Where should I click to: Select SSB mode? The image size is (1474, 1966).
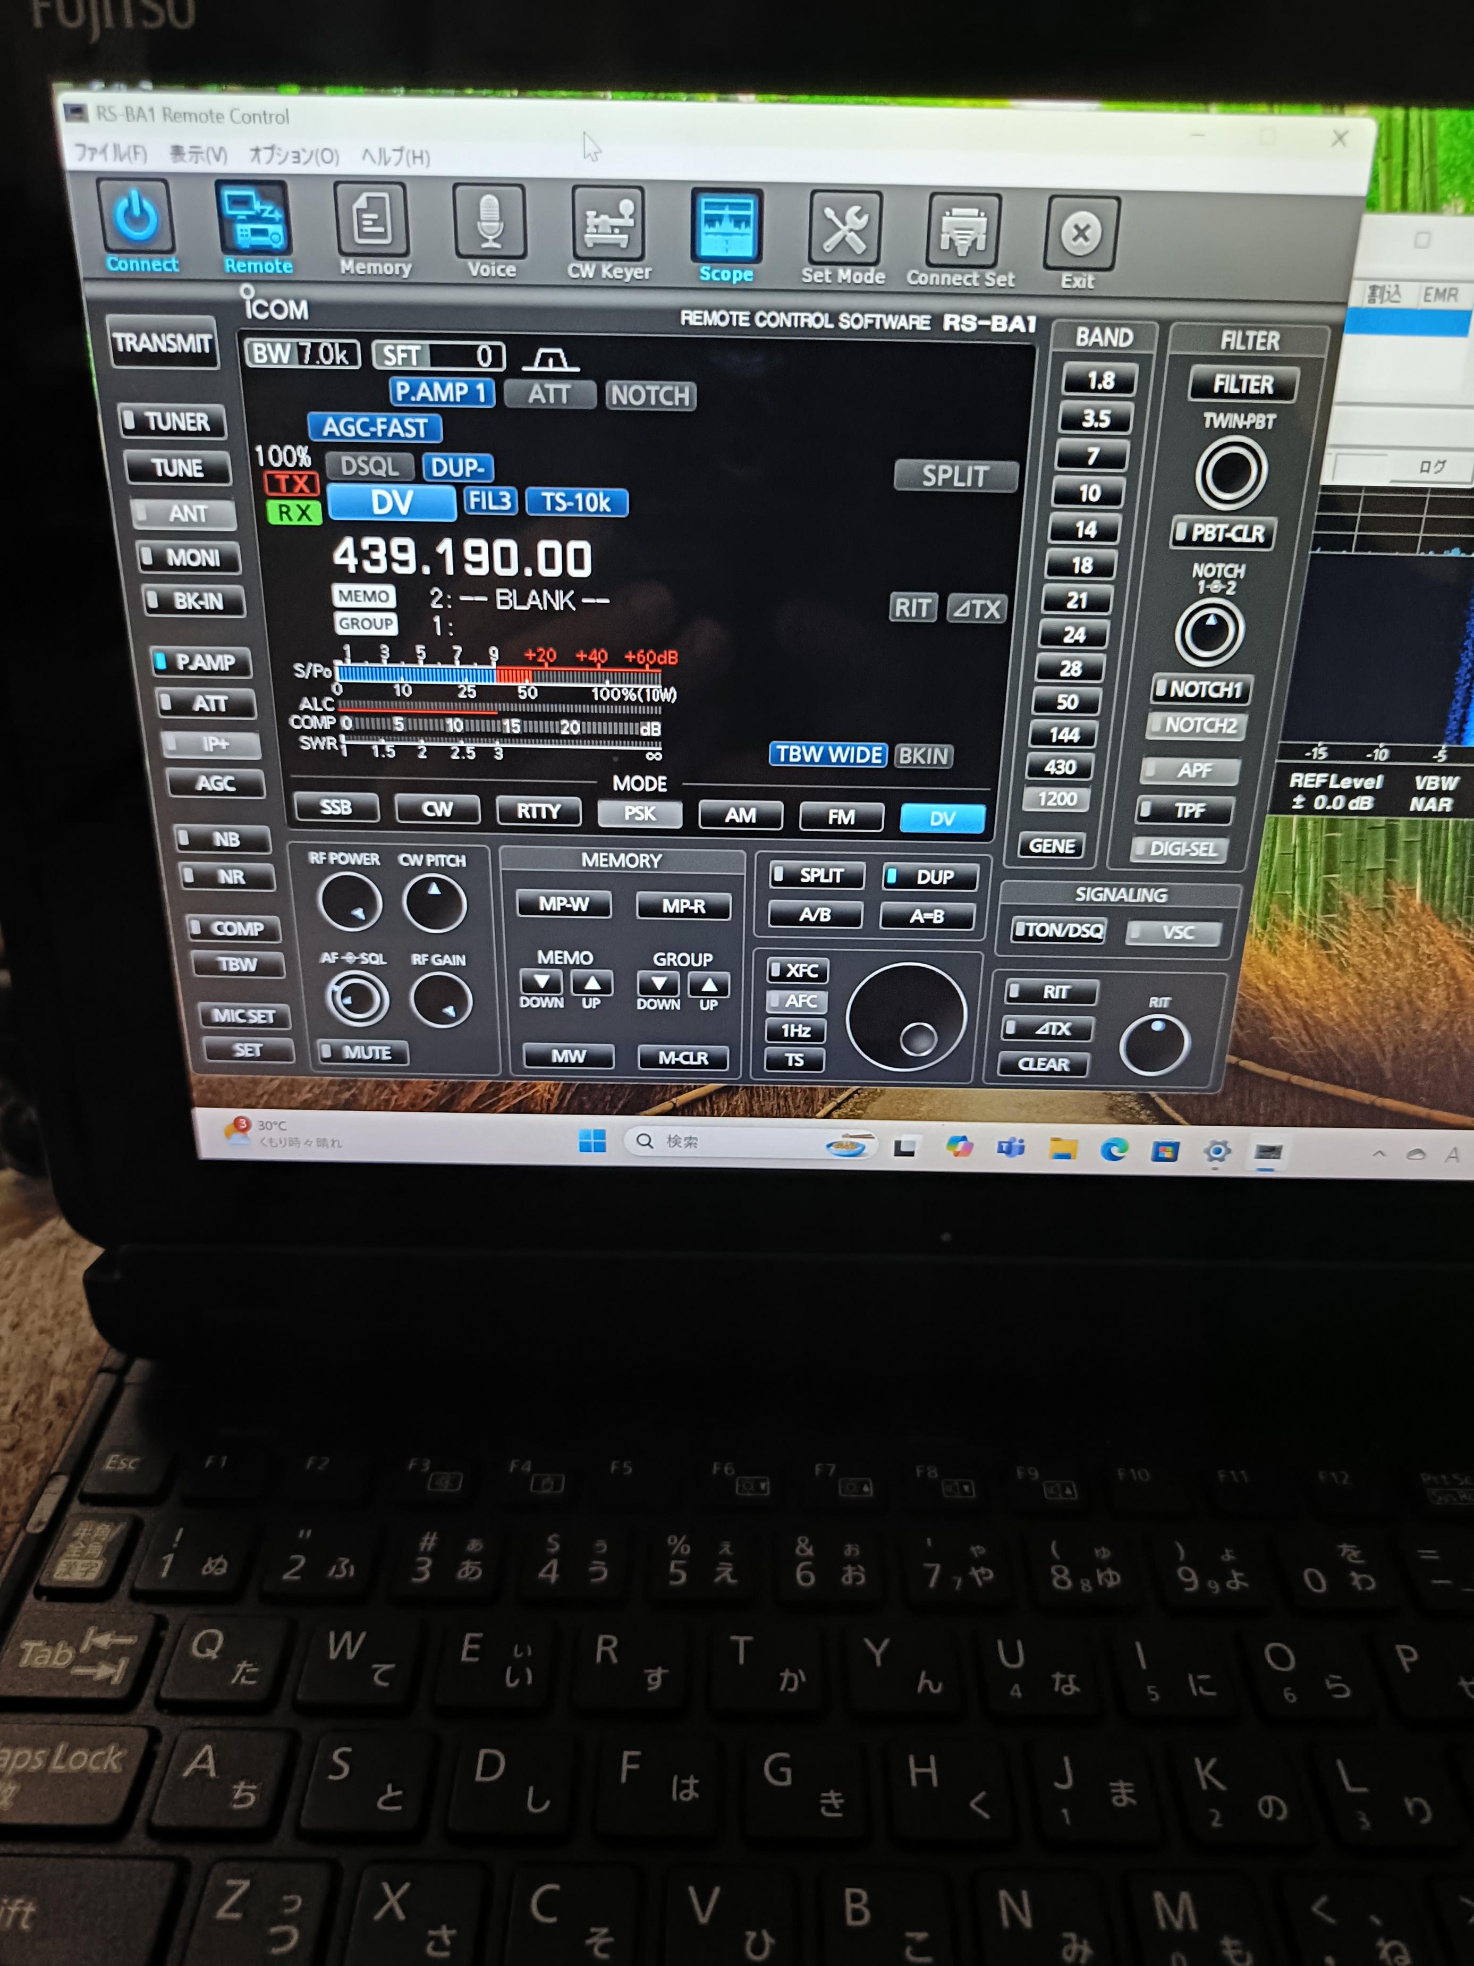click(x=336, y=807)
